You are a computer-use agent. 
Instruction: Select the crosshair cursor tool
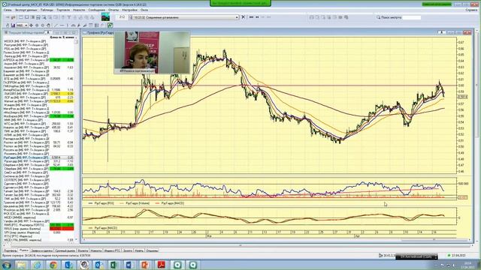click(31, 25)
